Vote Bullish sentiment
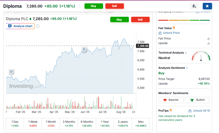Screen dimensions: 219x133 pos(197,100)
